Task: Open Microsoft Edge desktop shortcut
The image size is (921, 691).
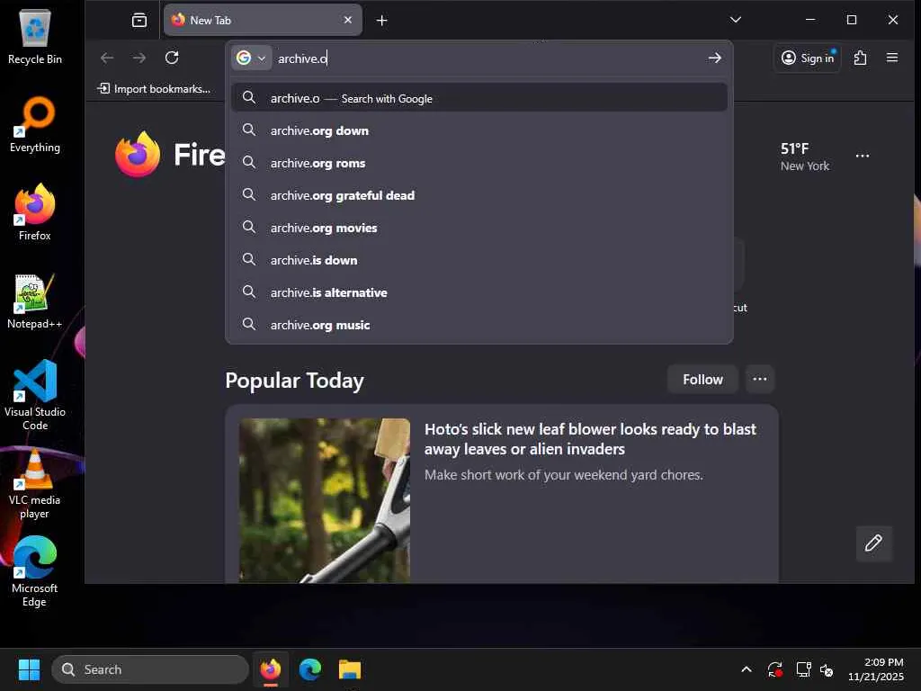Action: click(35, 571)
